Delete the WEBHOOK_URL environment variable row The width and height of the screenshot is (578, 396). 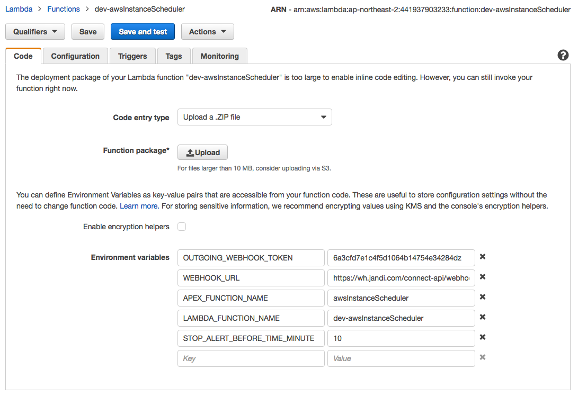coord(483,277)
